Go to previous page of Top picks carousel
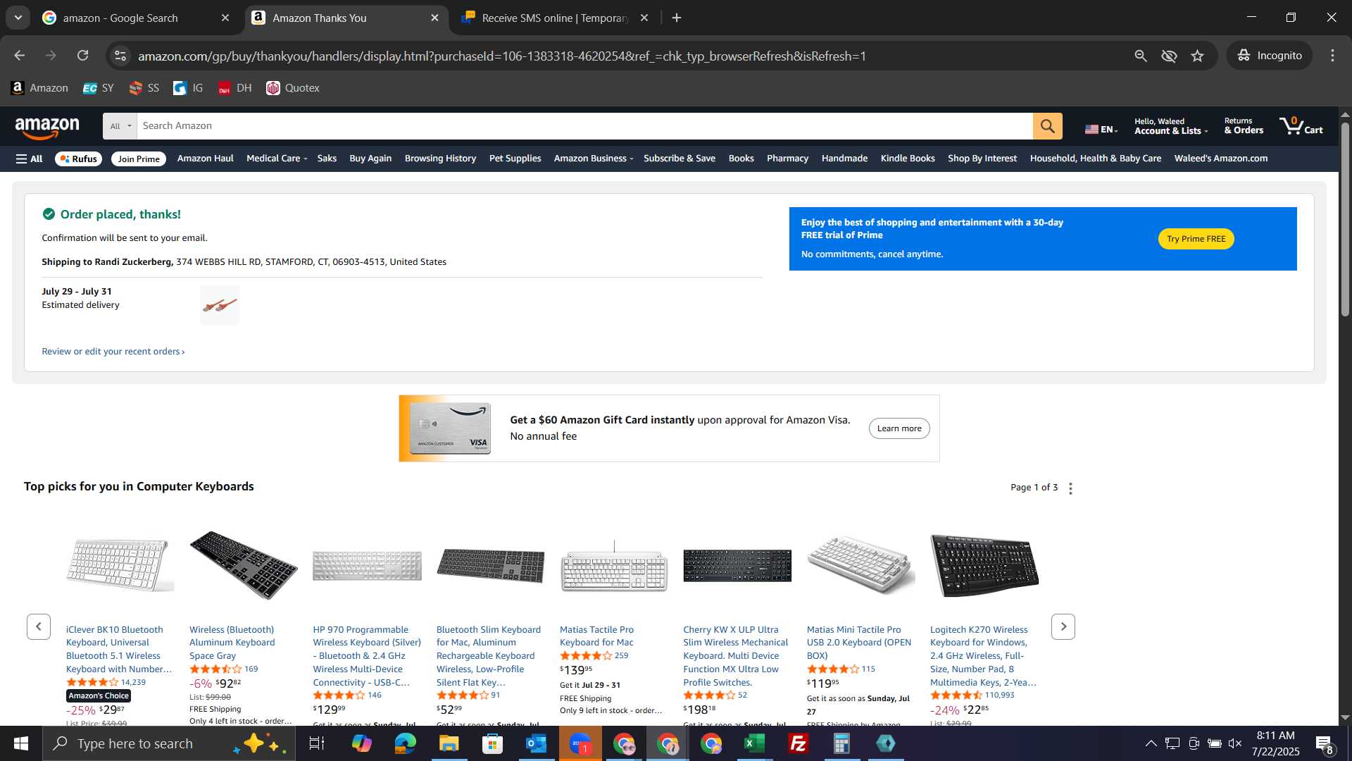Viewport: 1352px width, 761px height. click(x=39, y=626)
